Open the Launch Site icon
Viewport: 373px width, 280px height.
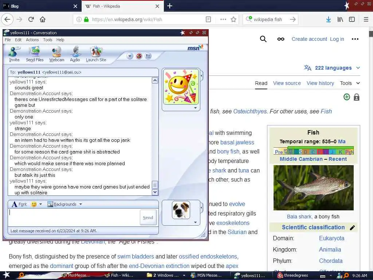click(96, 54)
